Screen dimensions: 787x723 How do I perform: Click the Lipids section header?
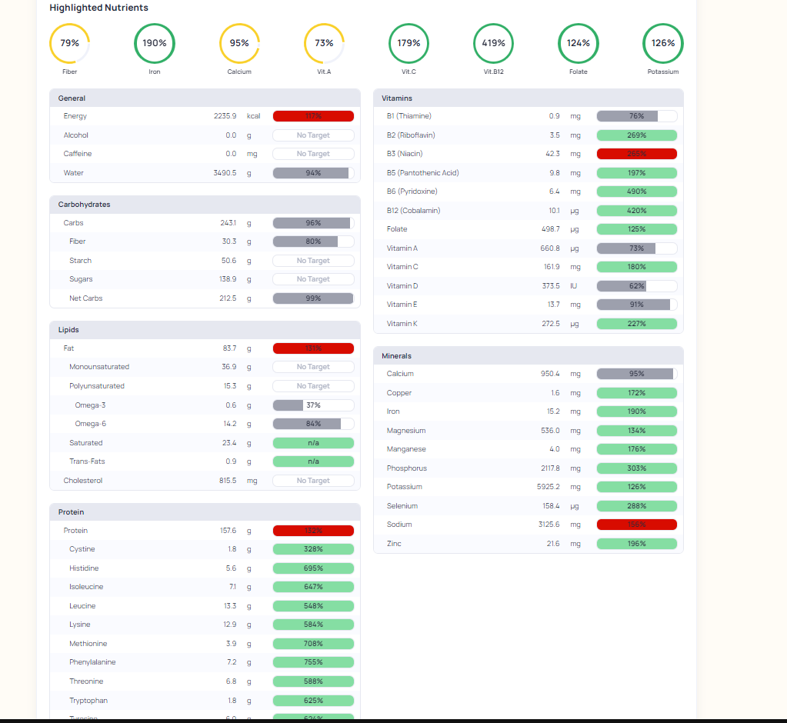205,330
